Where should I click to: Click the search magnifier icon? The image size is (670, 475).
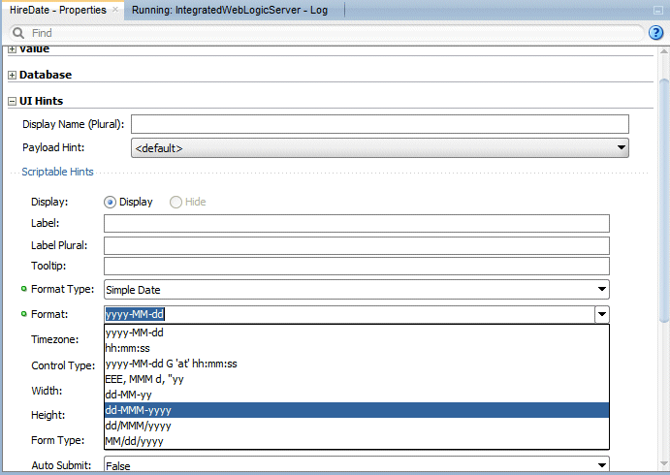coord(18,33)
